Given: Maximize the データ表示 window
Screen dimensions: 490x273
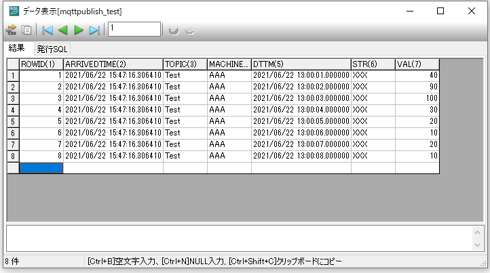Looking at the screenshot, I should [x=440, y=12].
